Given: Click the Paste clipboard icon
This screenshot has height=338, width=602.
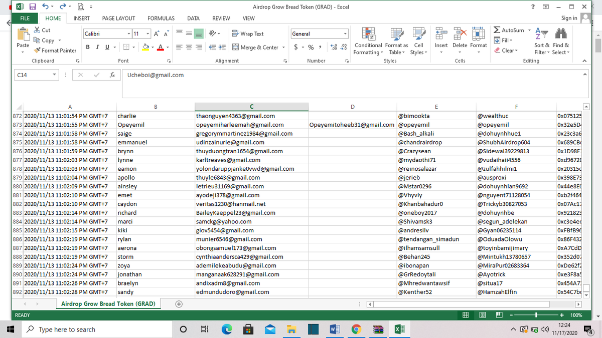Looking at the screenshot, I should coord(23,34).
